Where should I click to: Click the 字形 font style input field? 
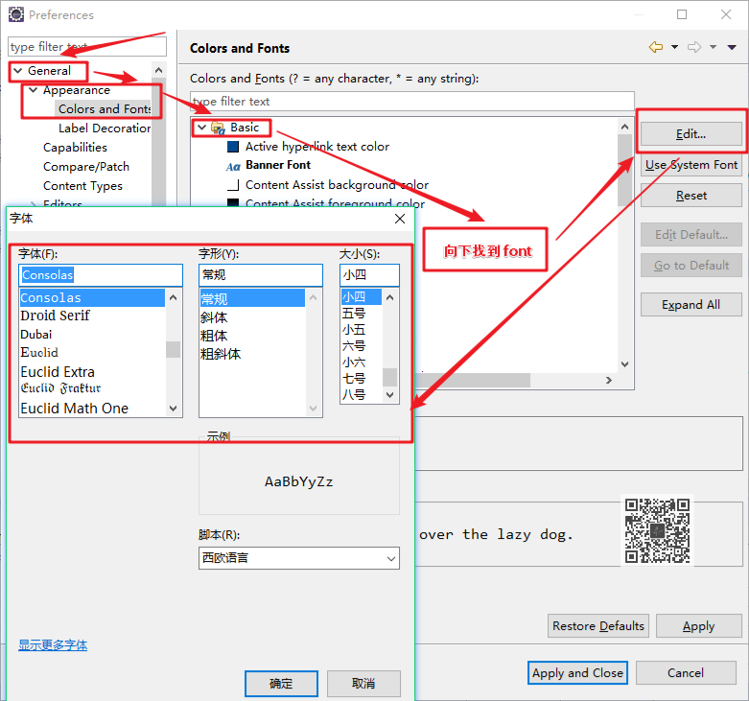[x=260, y=275]
